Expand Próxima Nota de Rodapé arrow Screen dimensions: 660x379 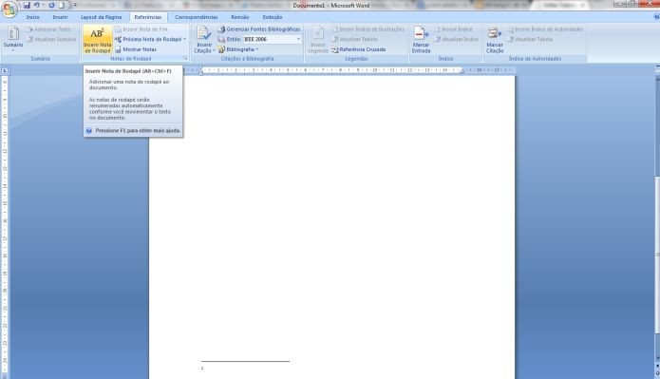(185, 39)
